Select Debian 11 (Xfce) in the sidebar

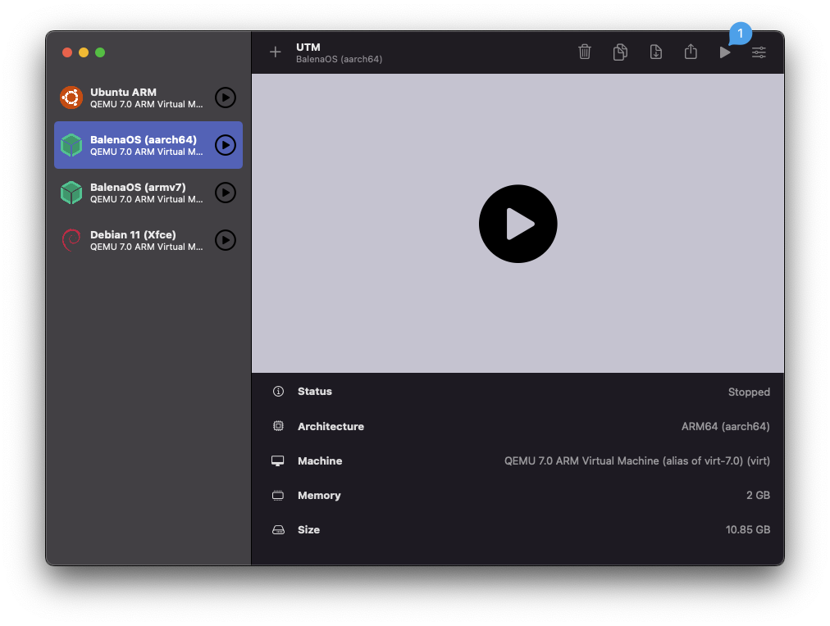(x=148, y=240)
